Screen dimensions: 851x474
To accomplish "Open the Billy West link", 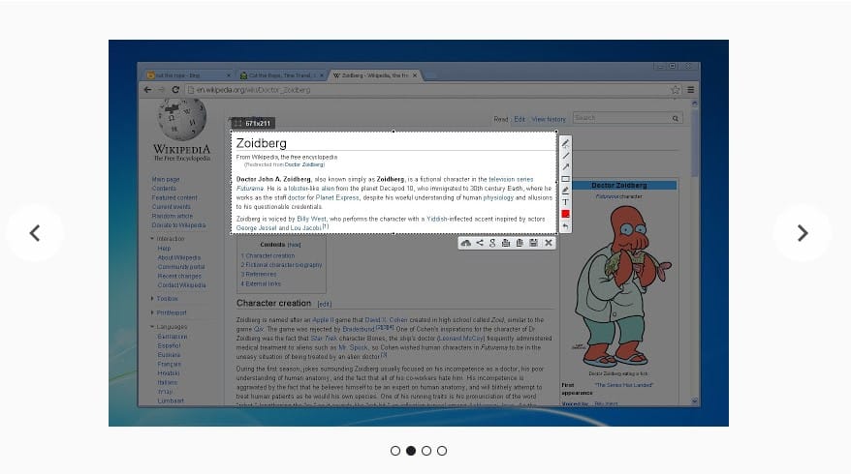I will pyautogui.click(x=311, y=219).
